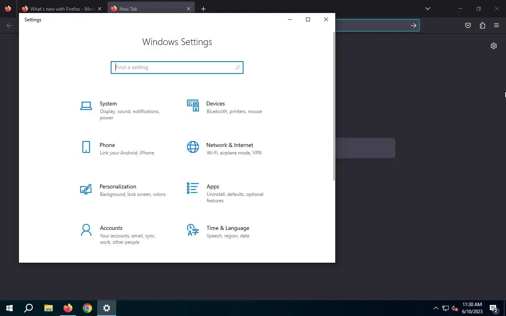Viewport: 506px width, 316px height.
Task: Select the New Tab tab
Action: [151, 9]
